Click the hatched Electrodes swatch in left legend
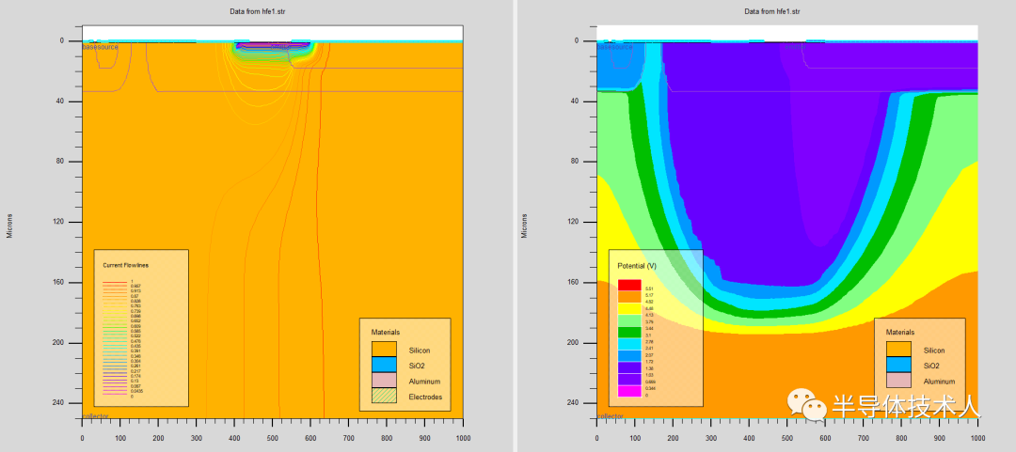 click(x=384, y=396)
